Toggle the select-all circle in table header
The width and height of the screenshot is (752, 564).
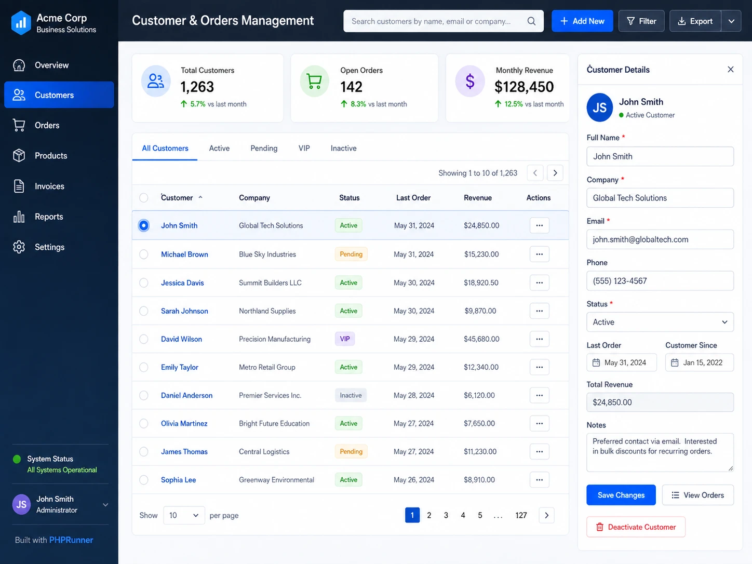click(144, 198)
